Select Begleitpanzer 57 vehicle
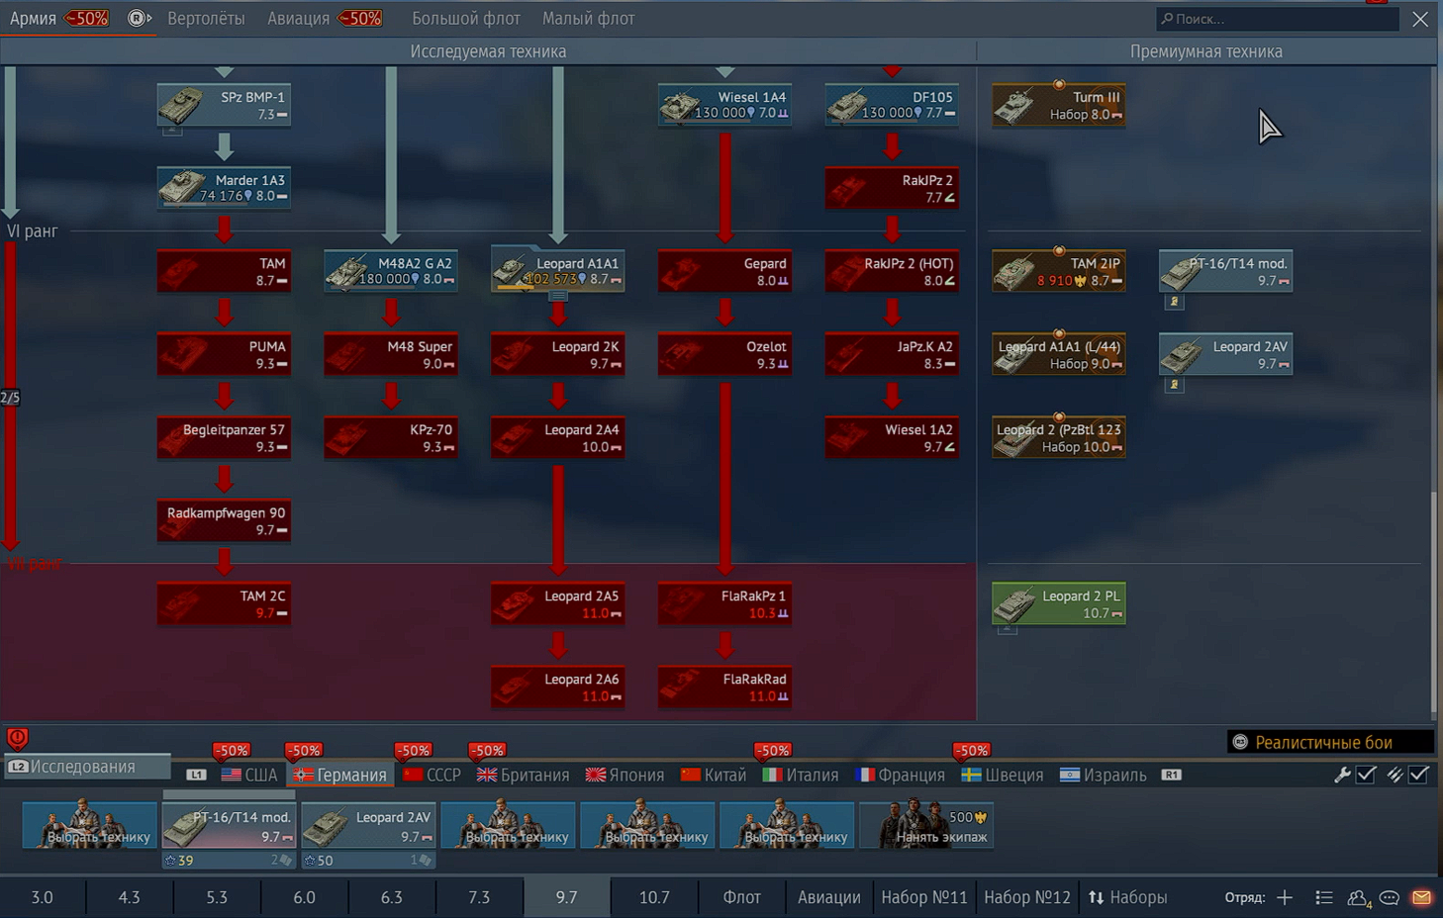1443x918 pixels. point(224,437)
